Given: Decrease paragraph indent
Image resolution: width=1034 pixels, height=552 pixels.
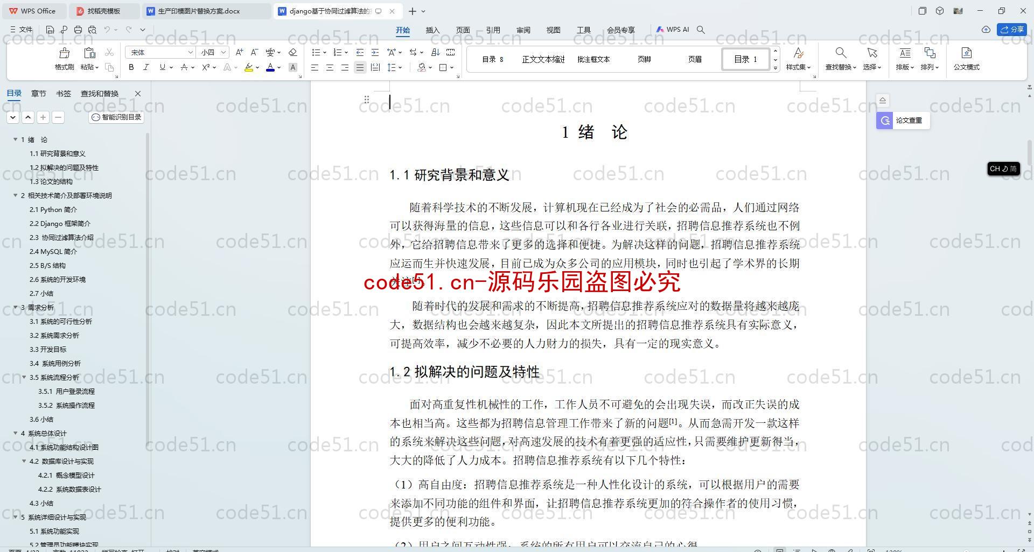Looking at the screenshot, I should 360,52.
